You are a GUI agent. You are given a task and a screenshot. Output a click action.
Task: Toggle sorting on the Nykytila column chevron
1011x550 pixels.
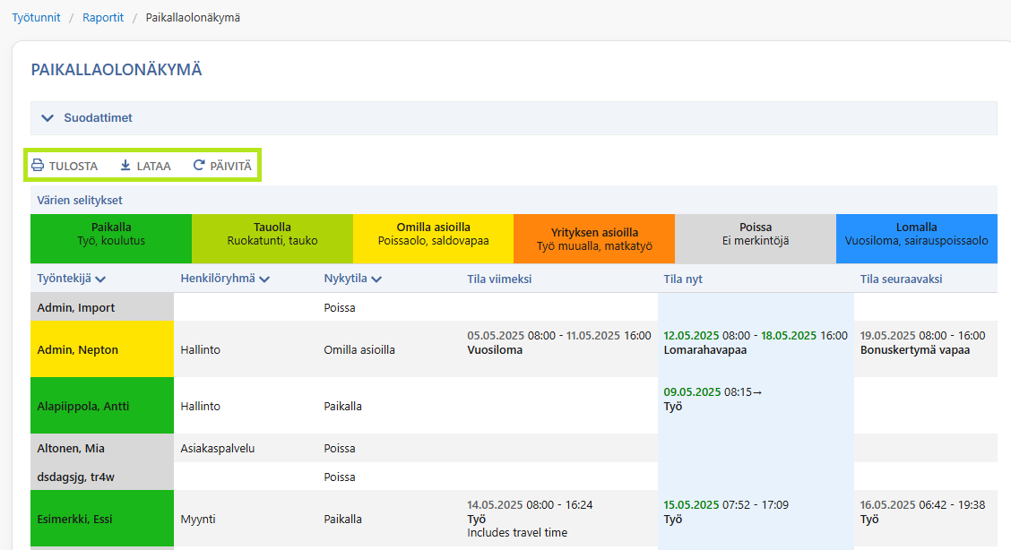(376, 279)
